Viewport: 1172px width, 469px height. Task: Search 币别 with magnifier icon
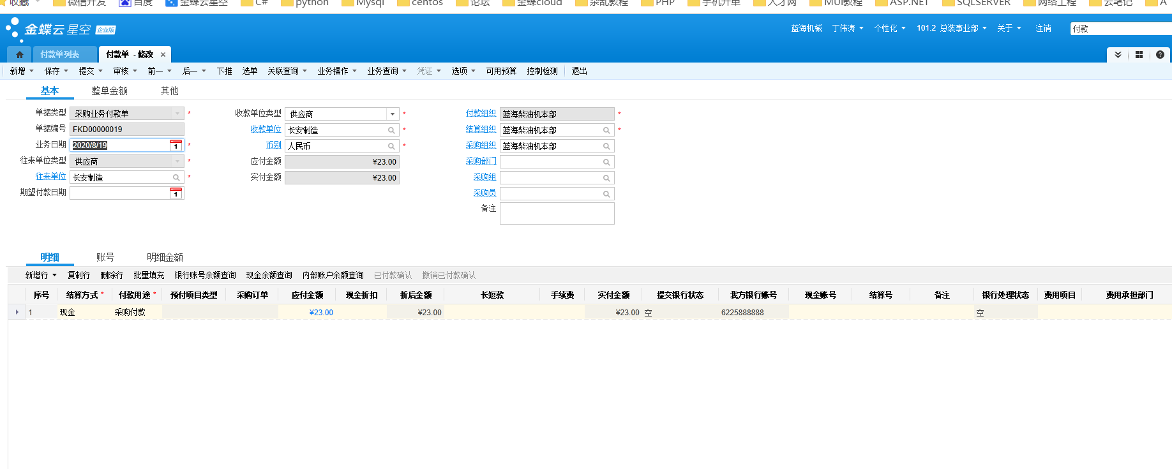[391, 146]
